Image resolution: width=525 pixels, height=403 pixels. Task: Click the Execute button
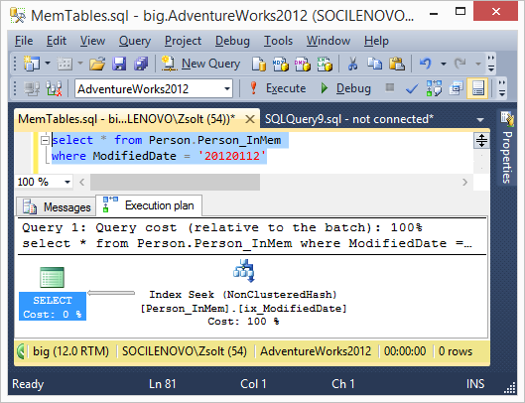[x=278, y=88]
